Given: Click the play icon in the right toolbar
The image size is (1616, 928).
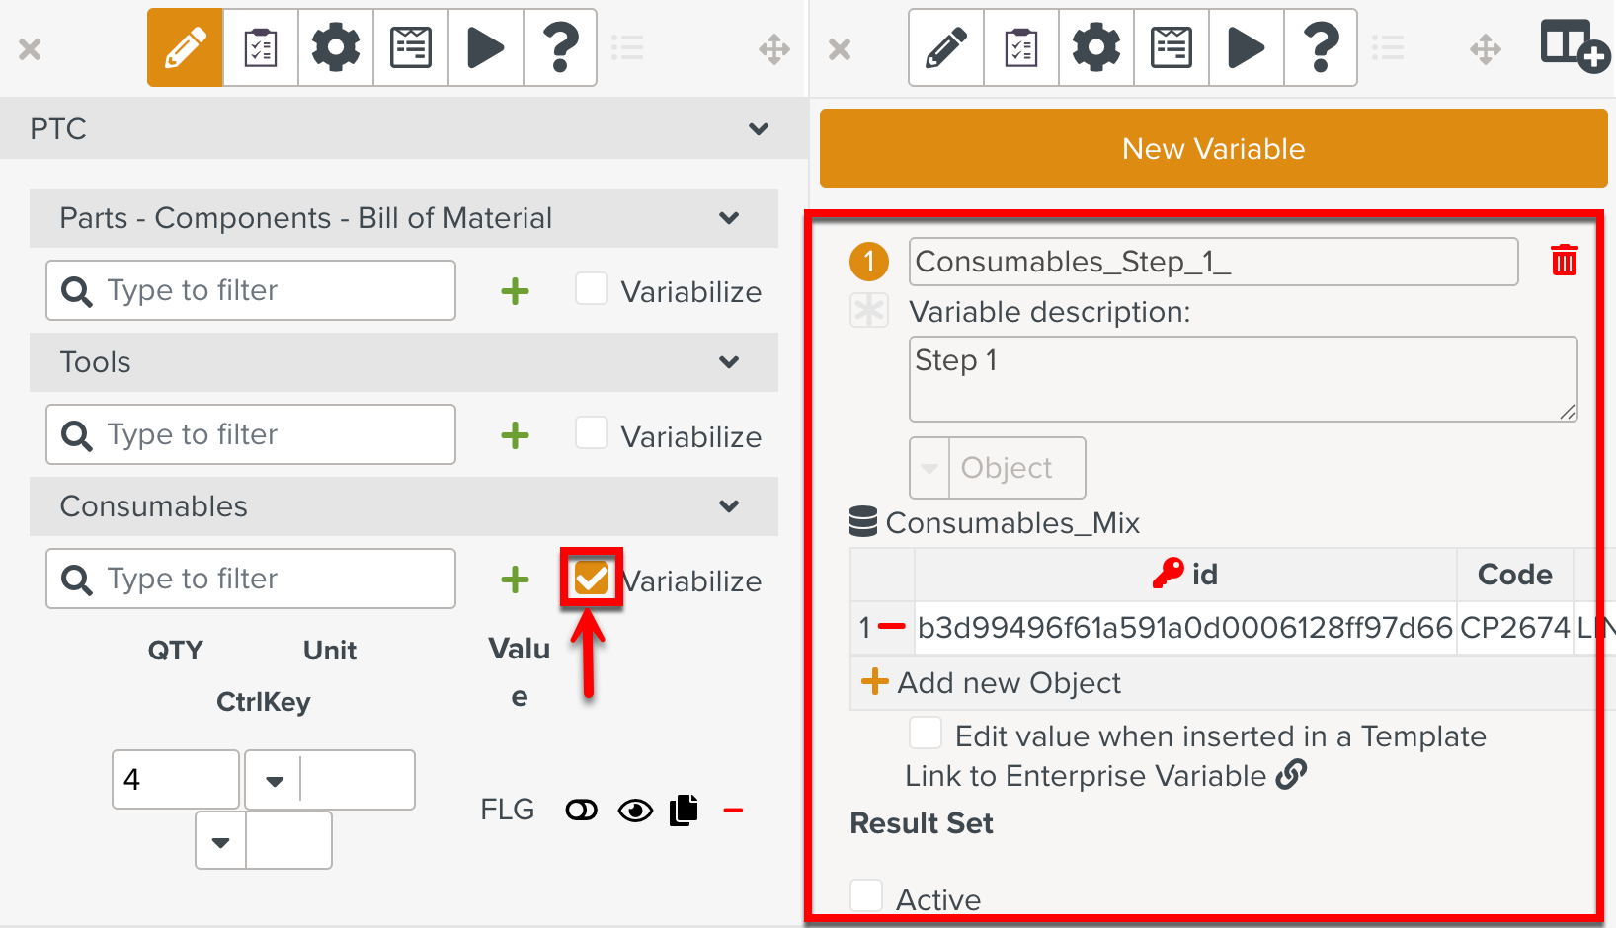Looking at the screenshot, I should click(x=1246, y=47).
